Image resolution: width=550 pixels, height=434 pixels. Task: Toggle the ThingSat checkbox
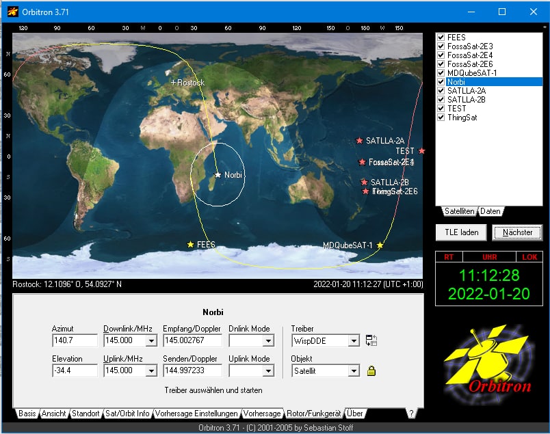click(441, 118)
